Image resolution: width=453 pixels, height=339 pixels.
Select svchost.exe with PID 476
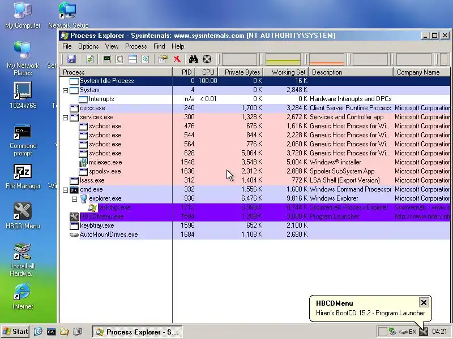255,126
